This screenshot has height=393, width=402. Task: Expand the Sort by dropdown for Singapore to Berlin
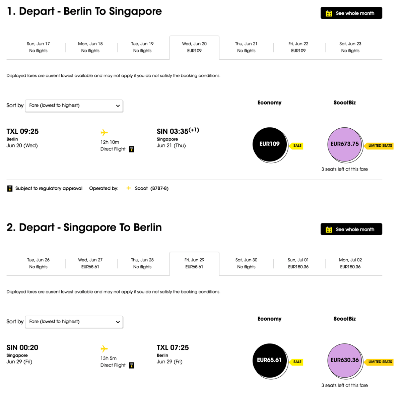pyautogui.click(x=74, y=322)
